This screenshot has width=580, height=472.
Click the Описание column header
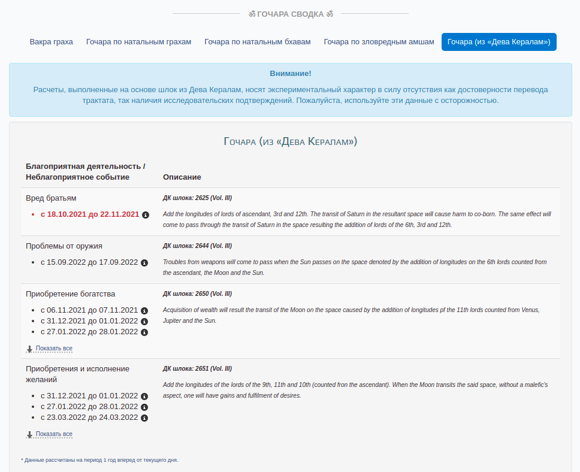(182, 177)
